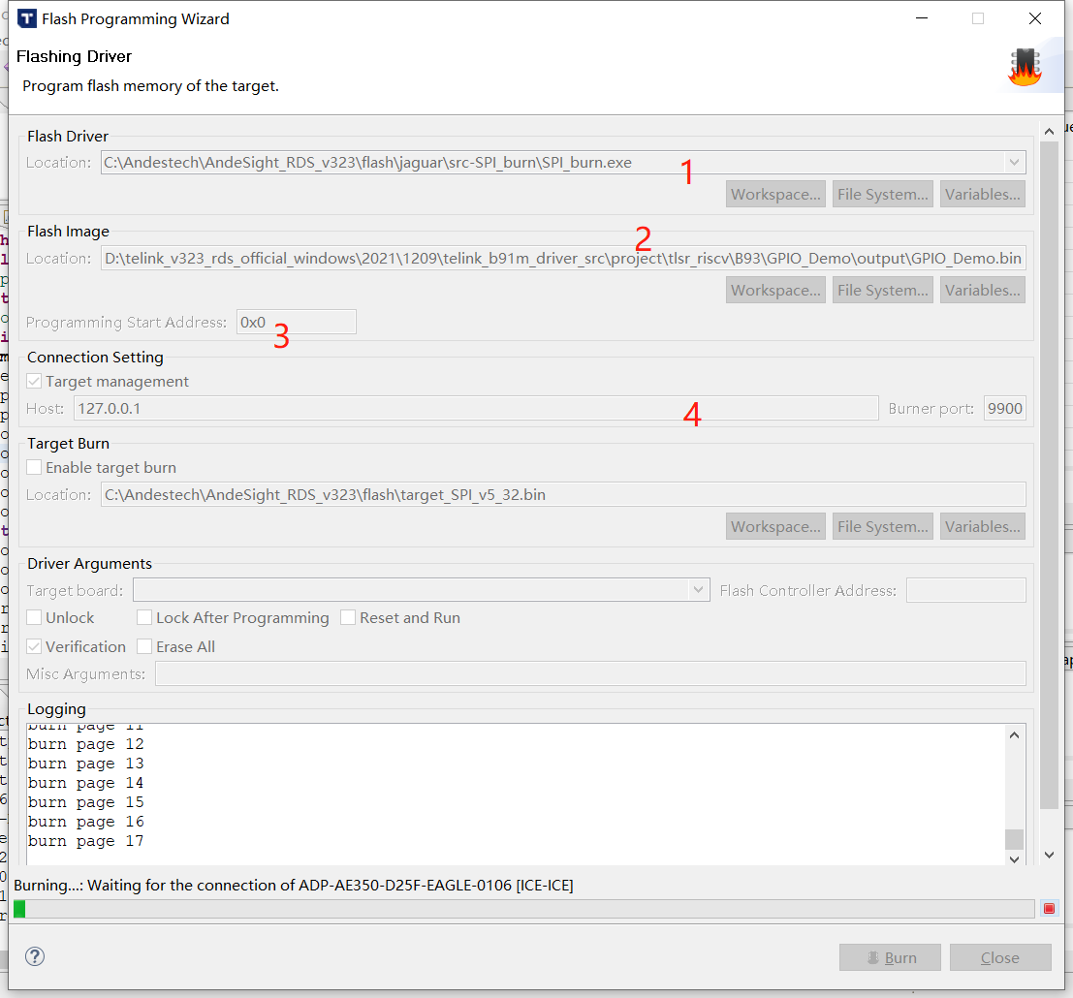Click the 'burn page 16' log line
This screenshot has width=1073, height=998.
[x=86, y=822]
